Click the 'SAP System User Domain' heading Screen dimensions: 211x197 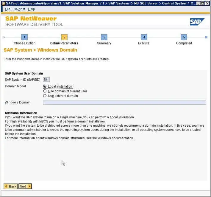pyautogui.click(x=24, y=73)
